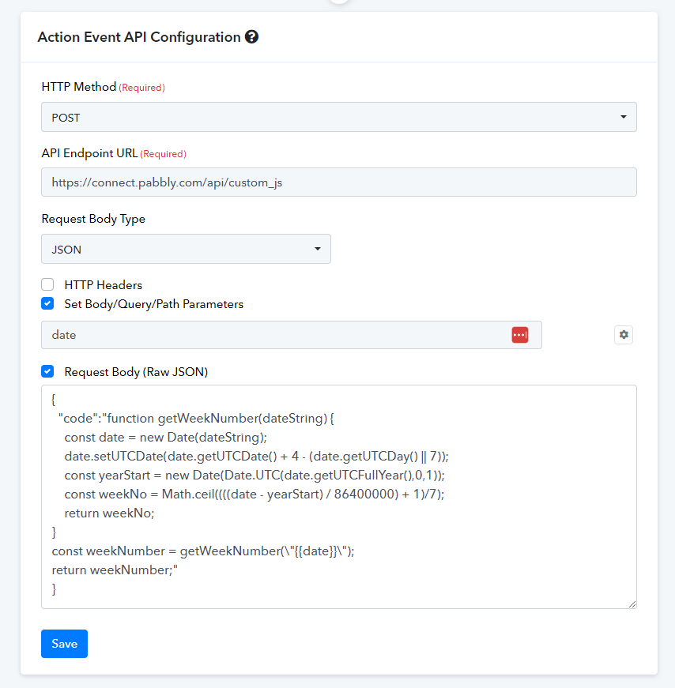Viewport: 675px width, 688px height.
Task: Click the Save button
Action: (65, 644)
